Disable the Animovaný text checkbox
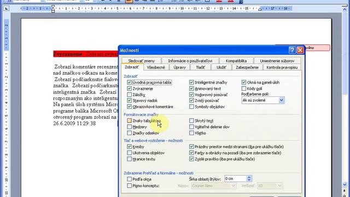 coord(191,89)
